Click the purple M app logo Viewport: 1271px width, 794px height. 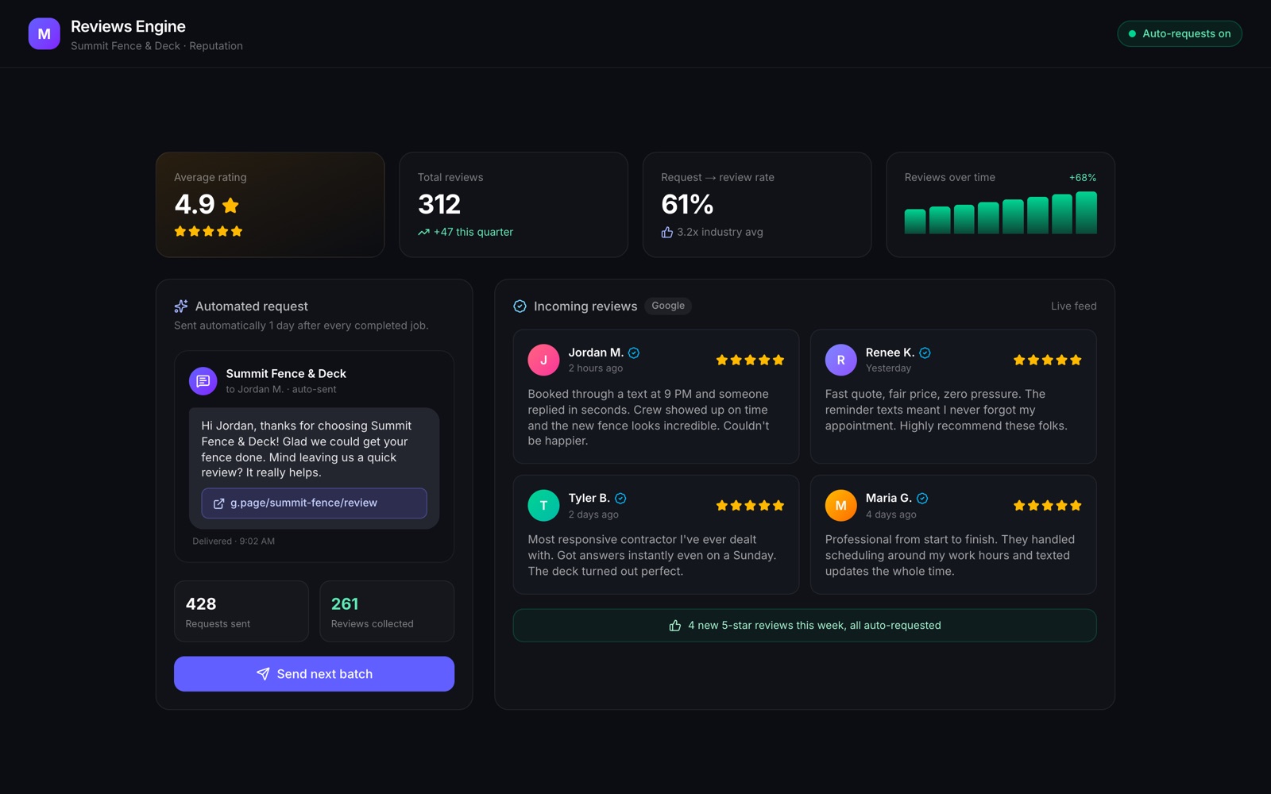click(44, 34)
